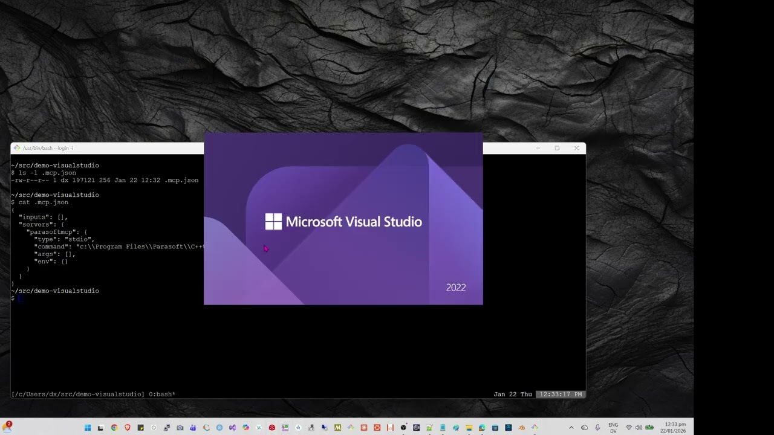The width and height of the screenshot is (774, 435).
Task: Click the '/usr/bin/bash --login -i' title
Action: [48, 148]
